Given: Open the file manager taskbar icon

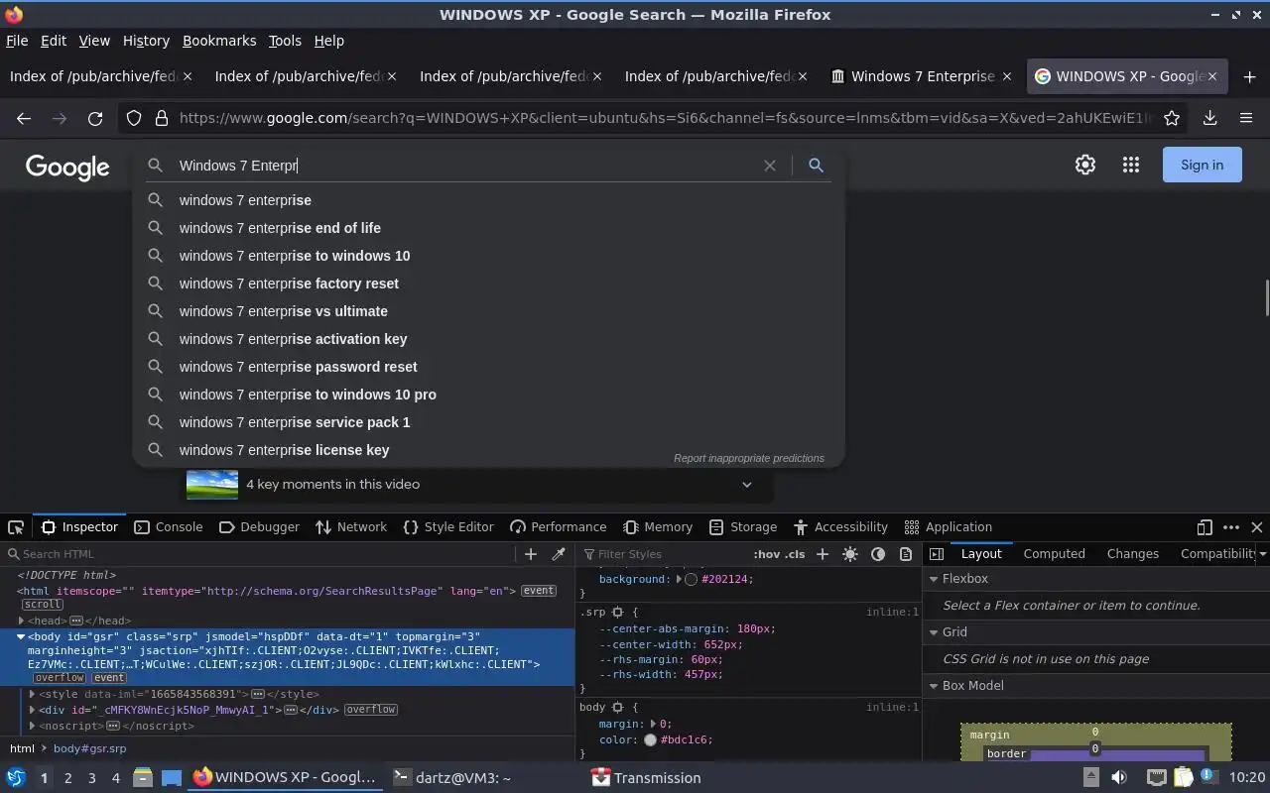Looking at the screenshot, I should (142, 778).
